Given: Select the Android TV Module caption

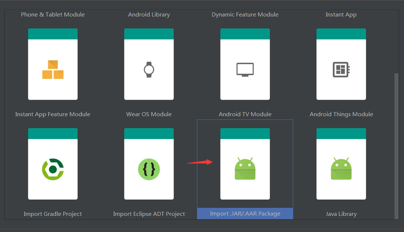Looking at the screenshot, I should pyautogui.click(x=245, y=114).
